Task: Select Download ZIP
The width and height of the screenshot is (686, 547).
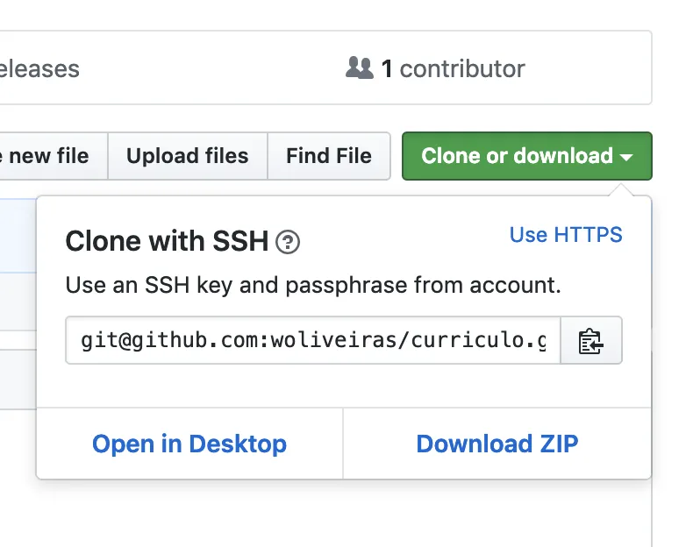Action: 497,444
